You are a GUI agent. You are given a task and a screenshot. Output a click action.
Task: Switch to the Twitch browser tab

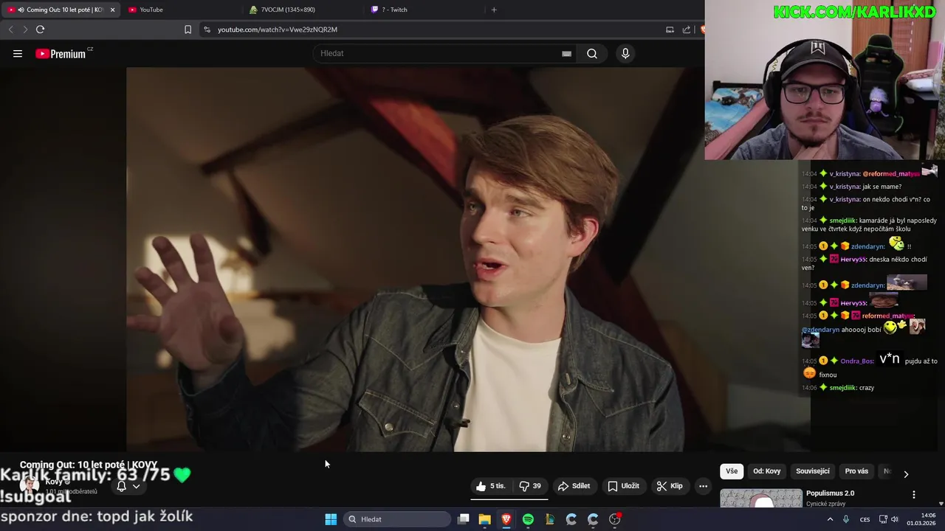point(425,10)
